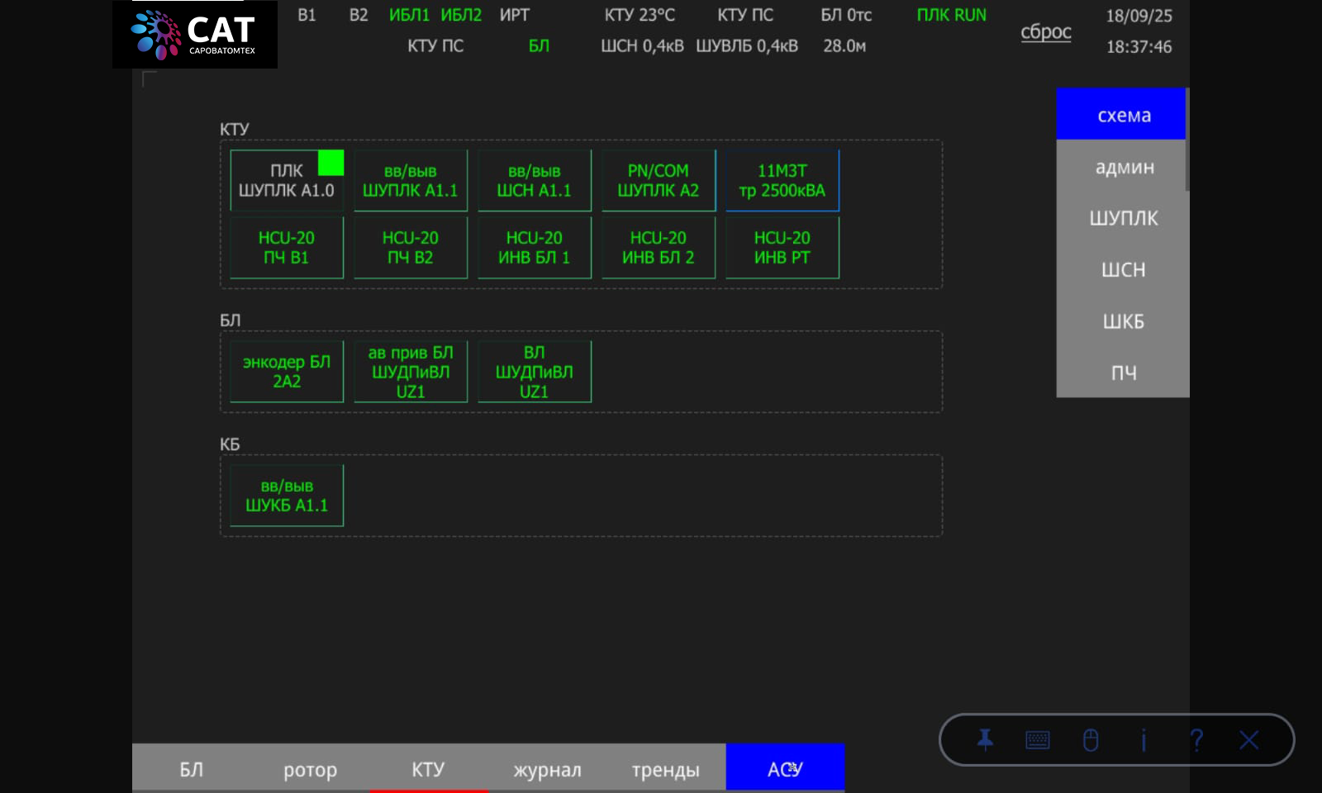Click the сброс reset link

(1046, 32)
